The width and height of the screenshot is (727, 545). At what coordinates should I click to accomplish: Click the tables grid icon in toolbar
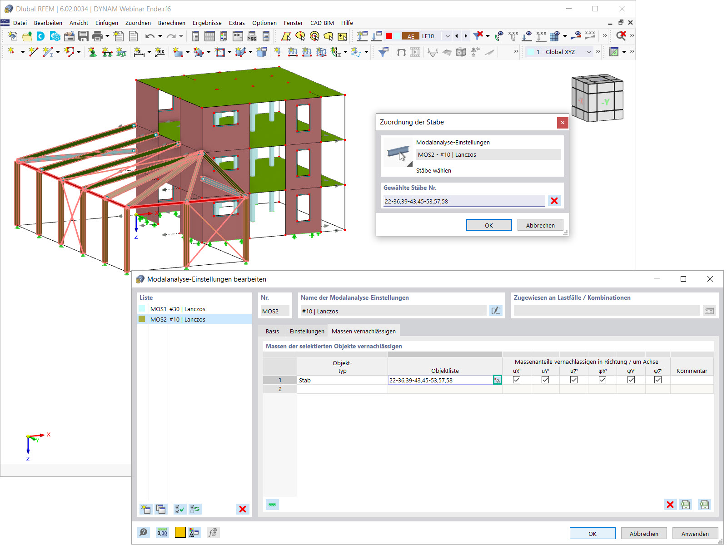point(209,36)
